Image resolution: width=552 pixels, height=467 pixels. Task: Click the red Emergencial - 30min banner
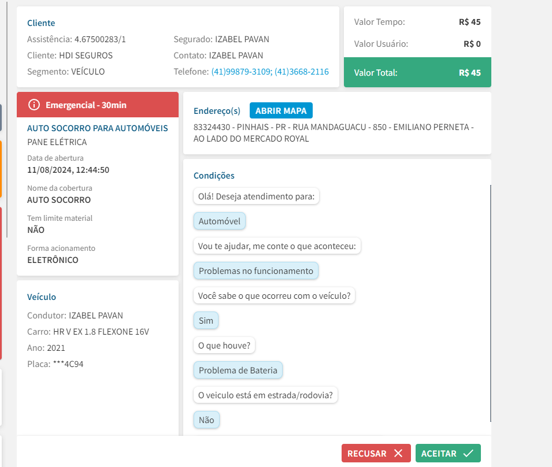(x=98, y=105)
